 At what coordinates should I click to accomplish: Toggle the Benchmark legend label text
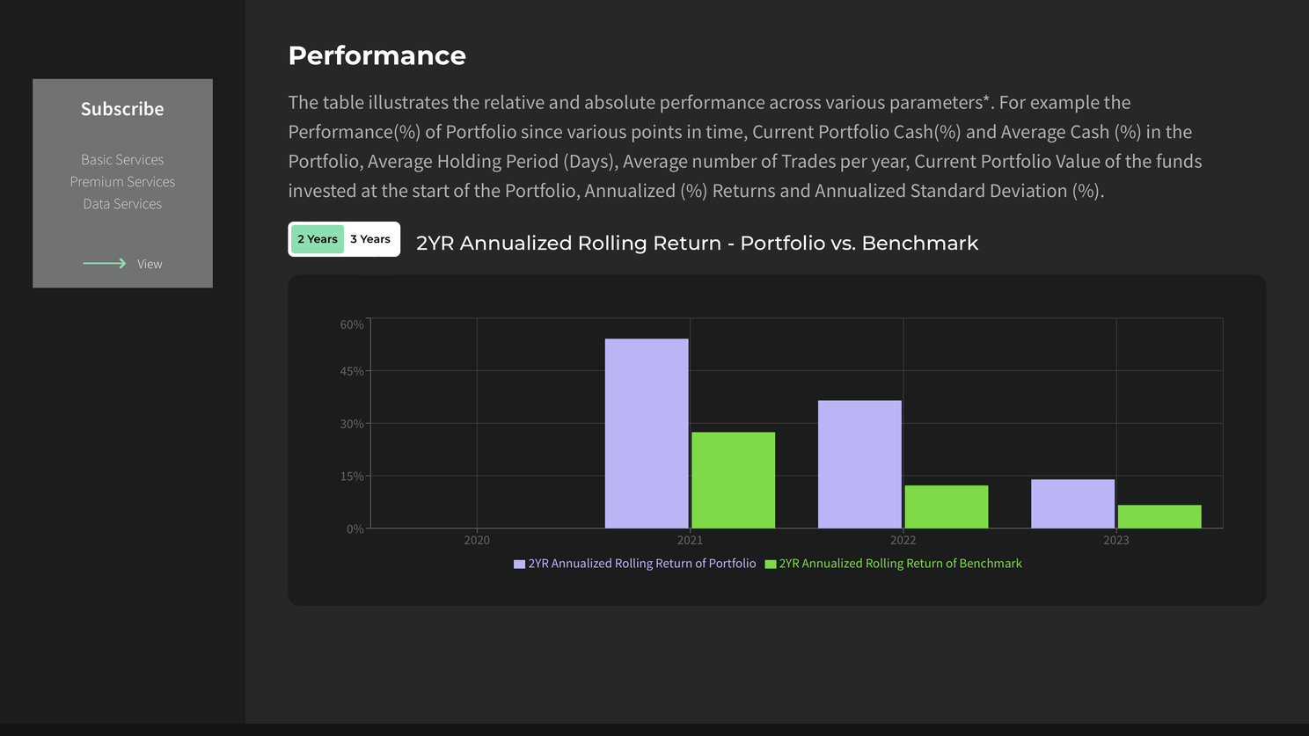point(900,564)
